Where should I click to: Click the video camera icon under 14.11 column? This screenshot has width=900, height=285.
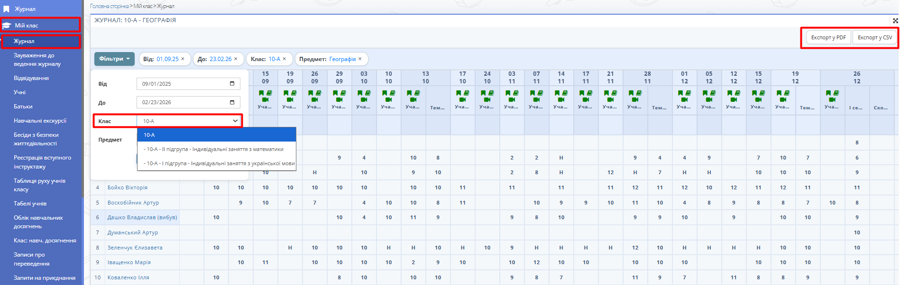coord(561,99)
